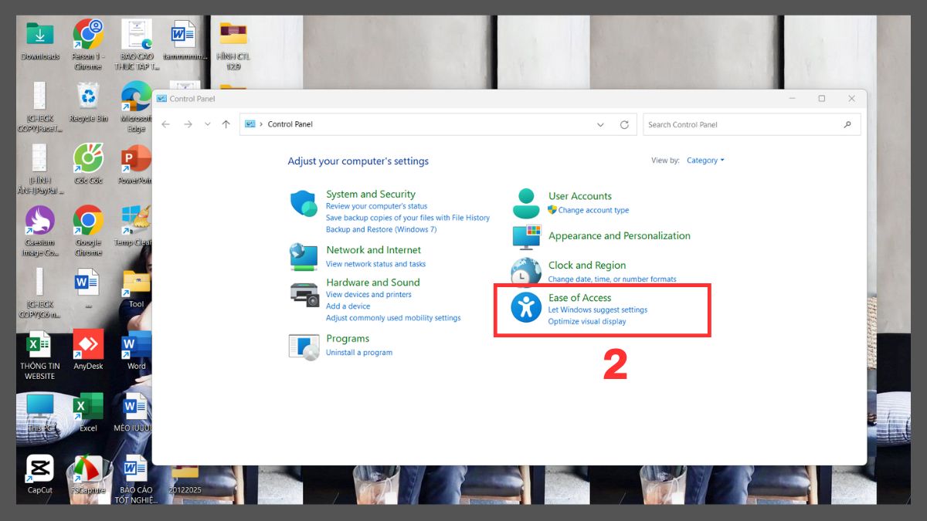Launch the Google Chrome desktop shortcut
The height and width of the screenshot is (521, 927).
pyautogui.click(x=88, y=231)
